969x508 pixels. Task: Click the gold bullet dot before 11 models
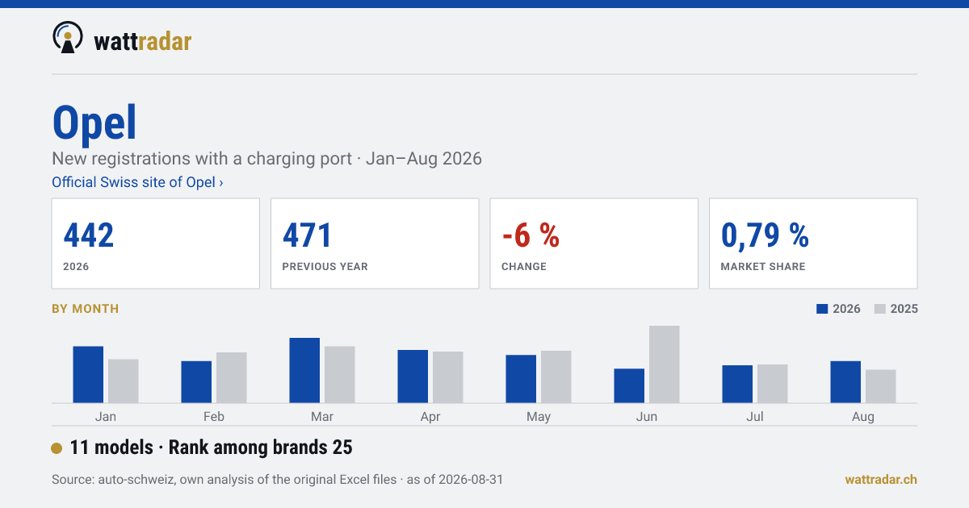57,448
